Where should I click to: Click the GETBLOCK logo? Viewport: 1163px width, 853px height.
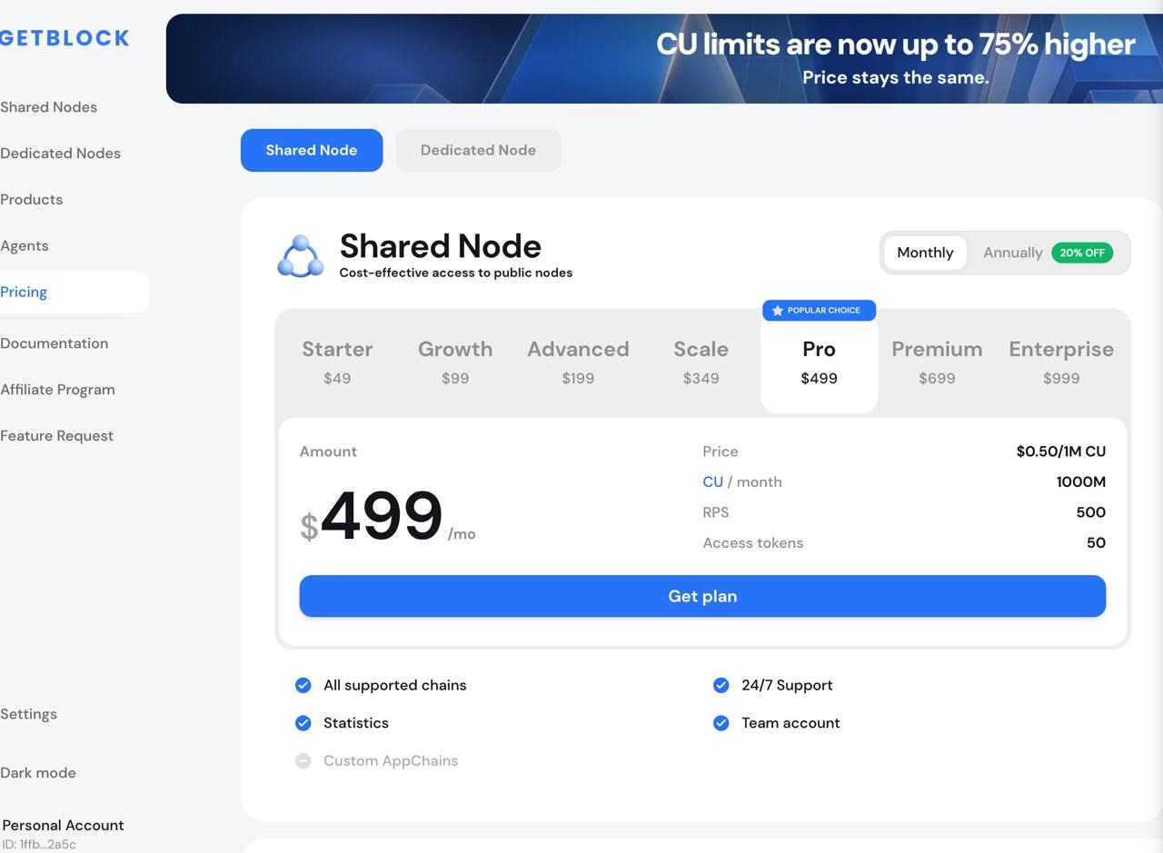point(65,38)
